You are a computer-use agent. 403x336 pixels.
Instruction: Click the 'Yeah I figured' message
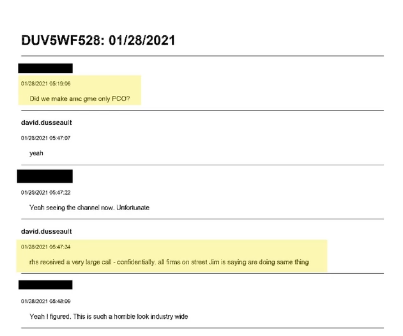pos(50,316)
